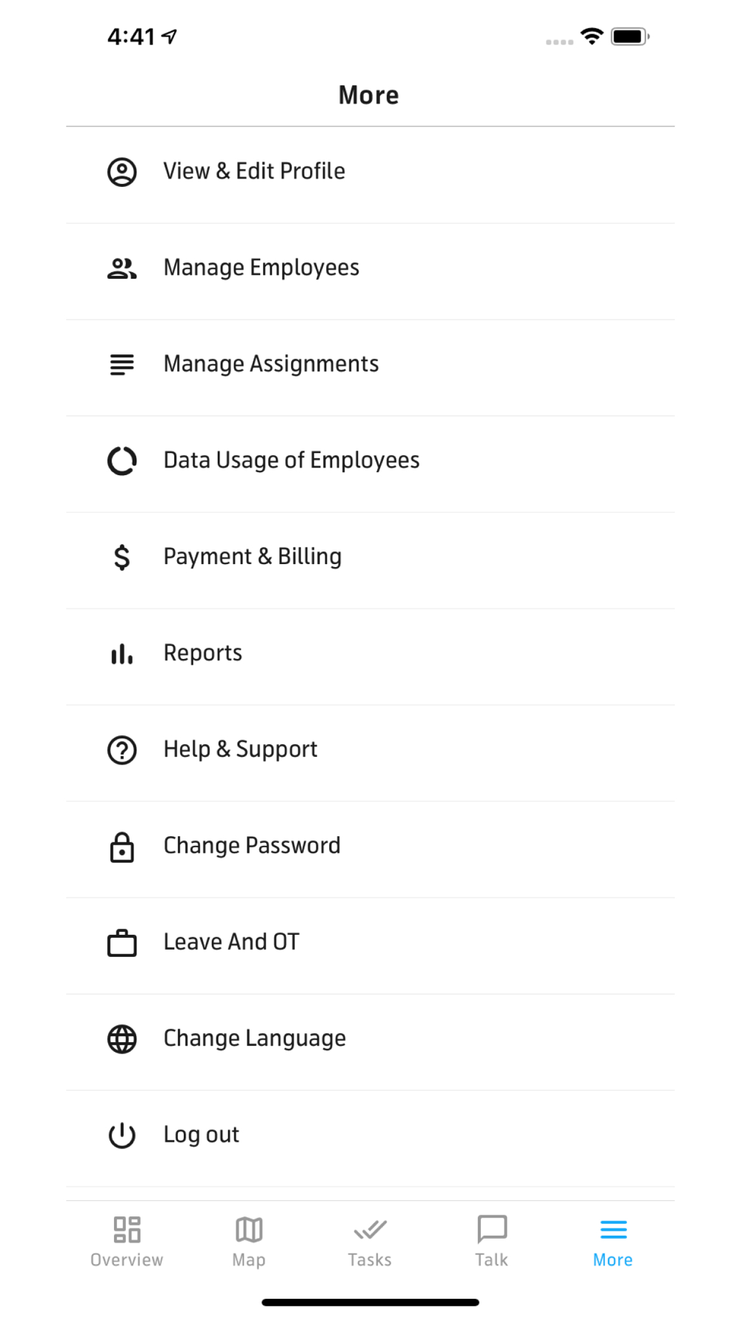741x1318 pixels.
Task: Tap the profile person icon
Action: 122,172
